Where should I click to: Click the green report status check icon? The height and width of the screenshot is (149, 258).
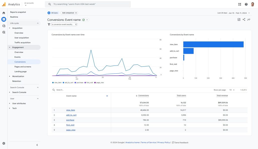(x=84, y=20)
